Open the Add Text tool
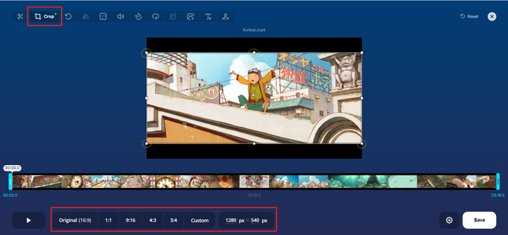This screenshot has height=235, width=508. 208,17
